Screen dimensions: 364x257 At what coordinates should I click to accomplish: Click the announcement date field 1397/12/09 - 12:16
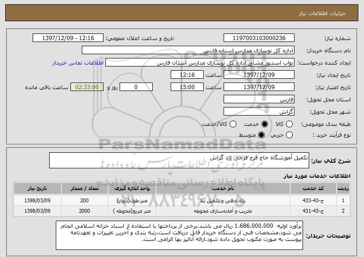coord(68,38)
